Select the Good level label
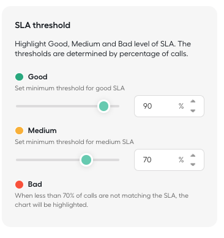224x238 pixels. [x=38, y=77]
